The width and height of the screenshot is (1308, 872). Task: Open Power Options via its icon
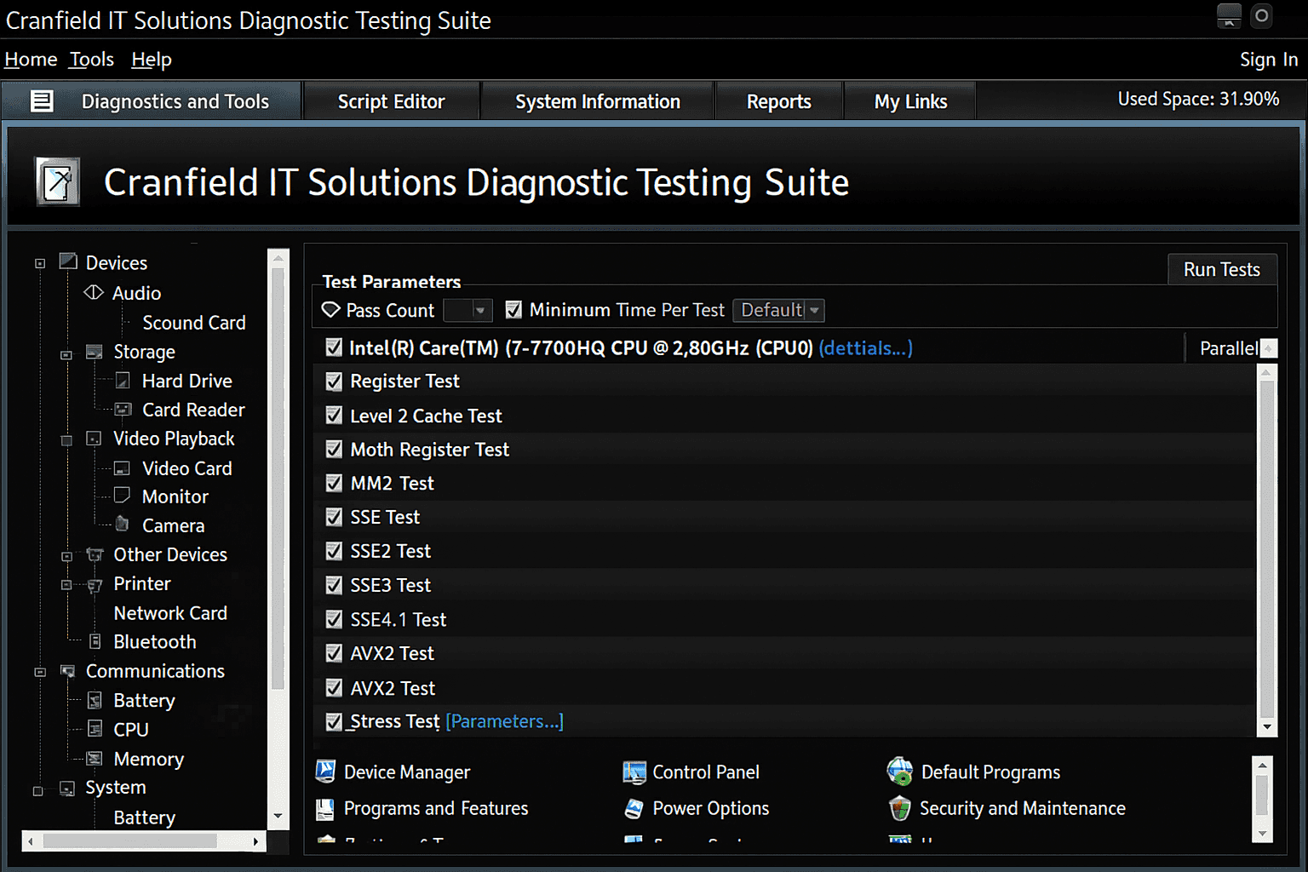pos(634,808)
